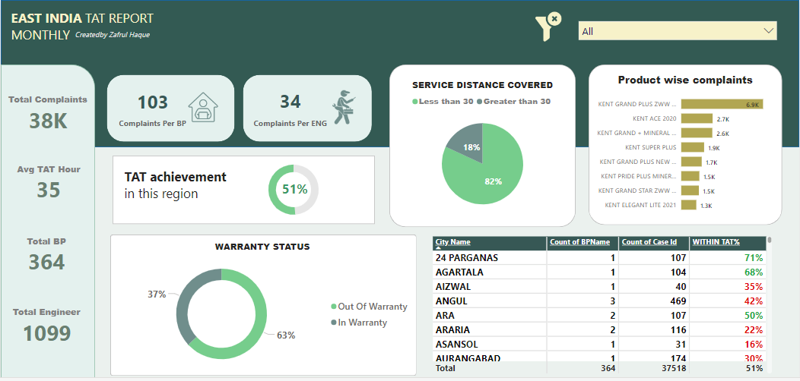Sort table by City Name column header
Screen dimensions: 800x381
(x=453, y=242)
